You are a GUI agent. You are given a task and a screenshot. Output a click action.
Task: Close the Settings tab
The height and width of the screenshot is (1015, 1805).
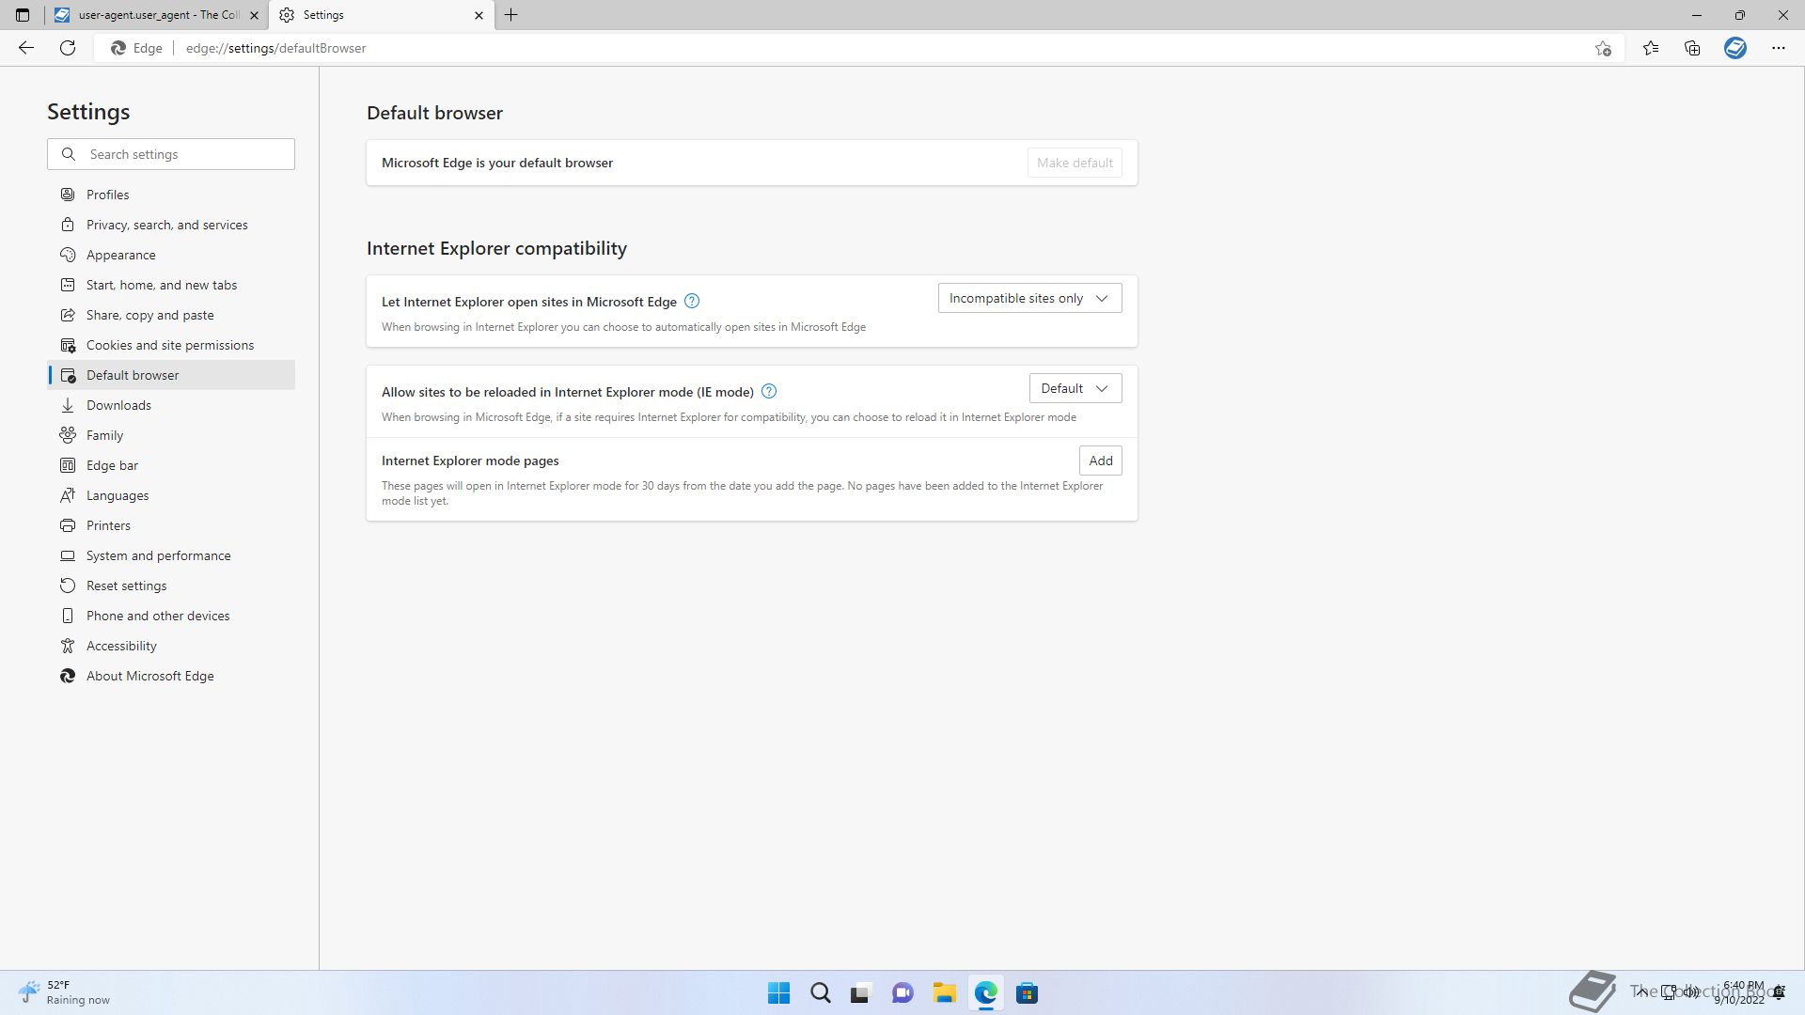tap(479, 15)
